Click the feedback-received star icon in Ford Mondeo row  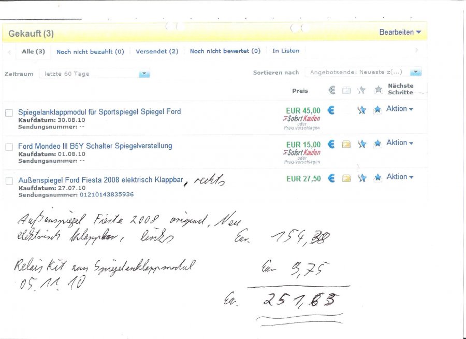pyautogui.click(x=377, y=144)
